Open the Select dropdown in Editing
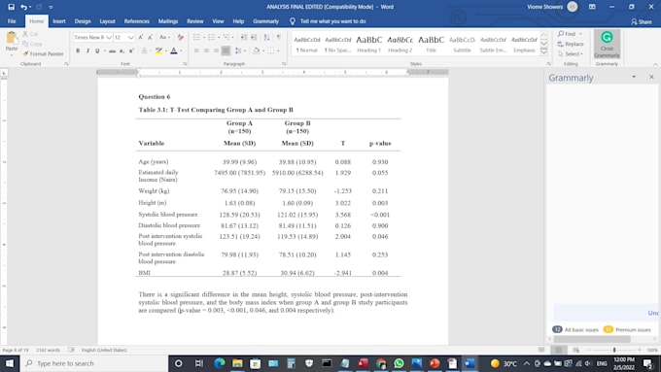Image resolution: width=661 pixels, height=372 pixels. [571, 54]
